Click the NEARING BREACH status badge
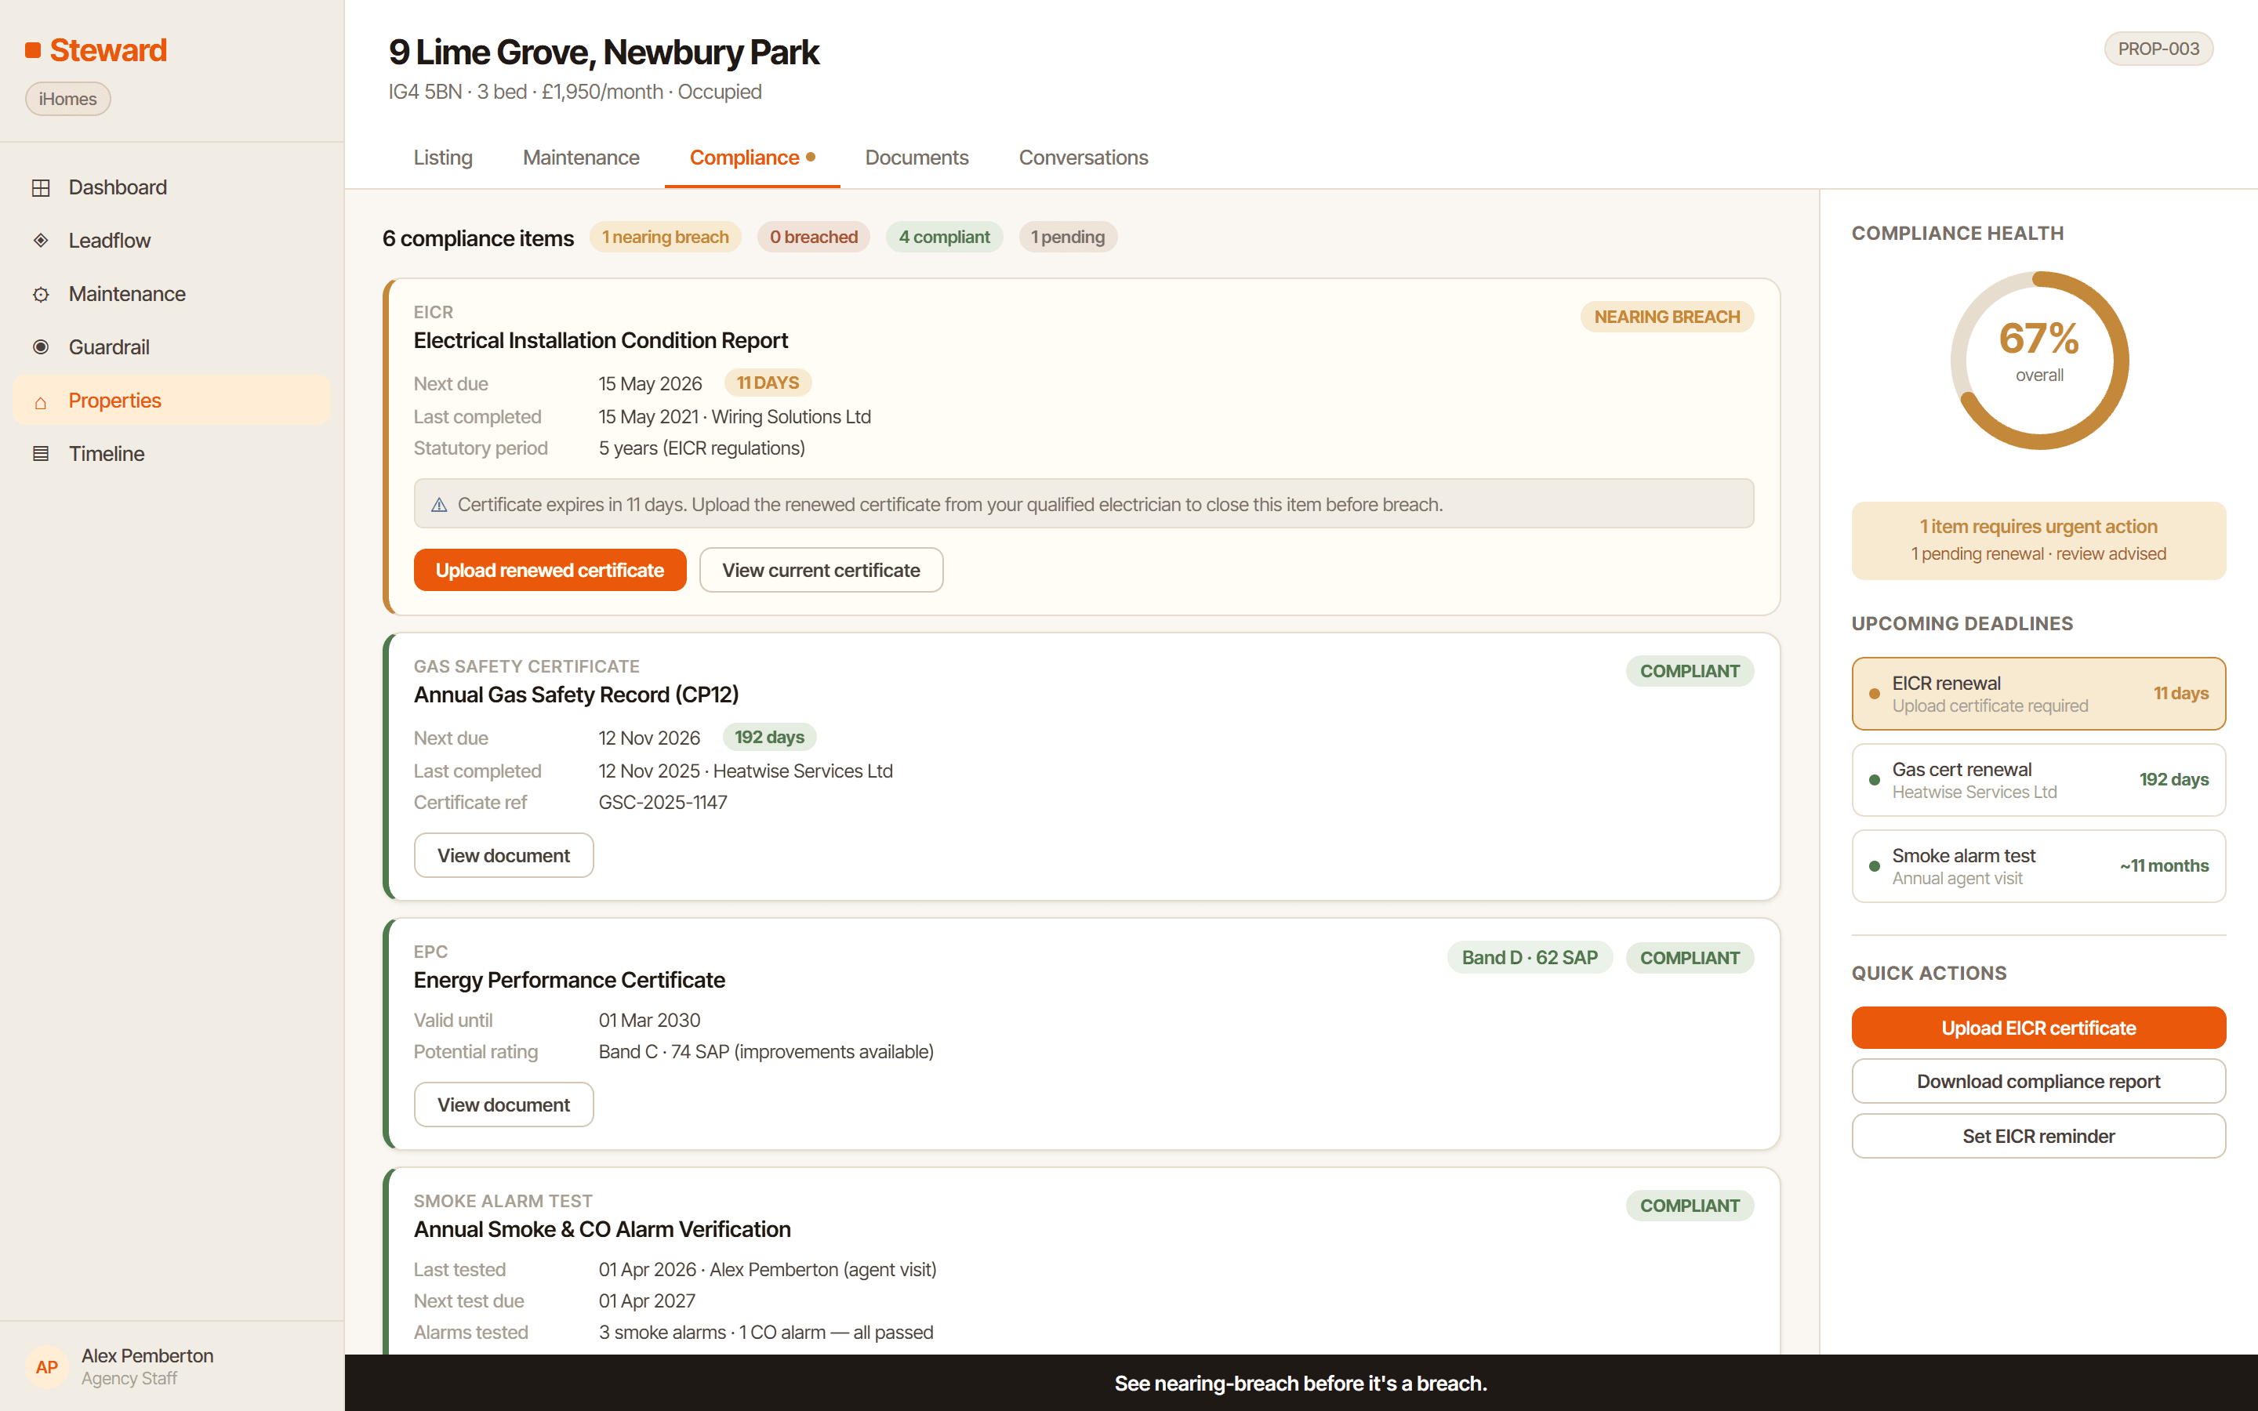The width and height of the screenshot is (2258, 1411). click(x=1666, y=317)
